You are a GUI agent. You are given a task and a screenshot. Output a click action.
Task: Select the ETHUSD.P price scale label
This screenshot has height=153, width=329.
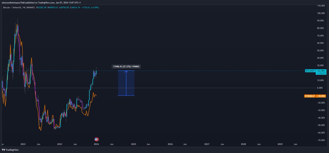pos(310,96)
